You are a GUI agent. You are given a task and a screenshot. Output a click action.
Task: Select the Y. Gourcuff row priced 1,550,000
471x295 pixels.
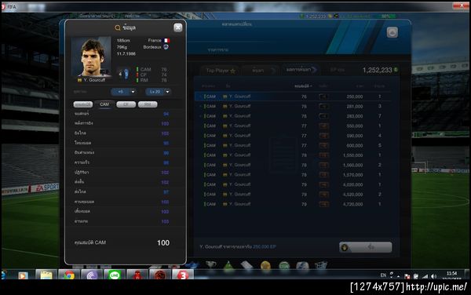pos(293,155)
